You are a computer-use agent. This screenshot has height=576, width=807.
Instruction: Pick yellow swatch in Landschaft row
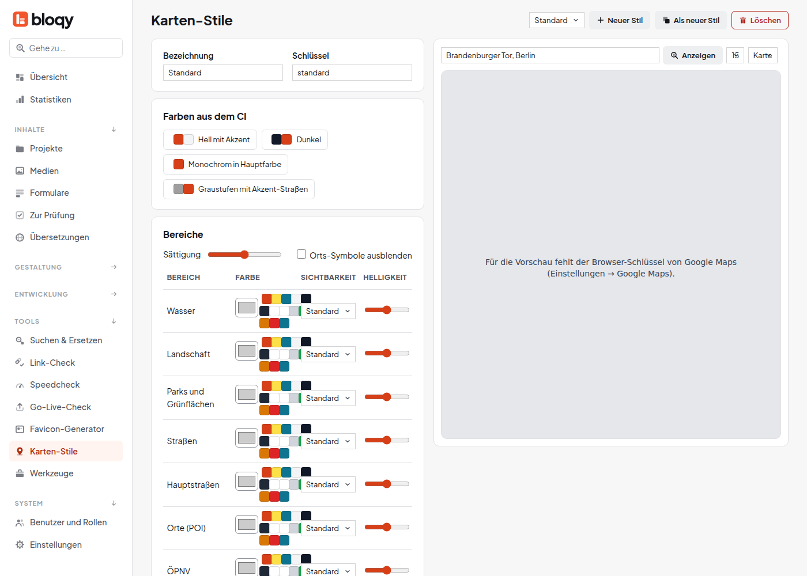coord(277,342)
